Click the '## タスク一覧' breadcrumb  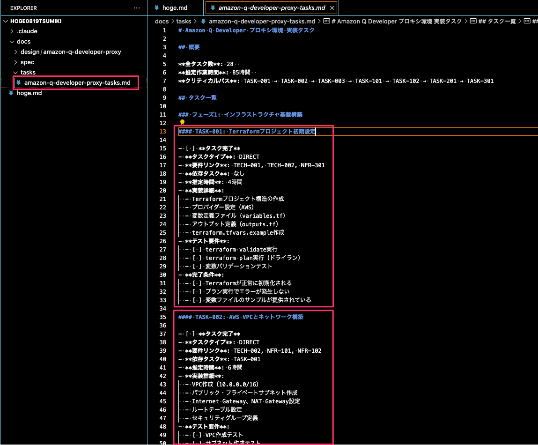click(x=497, y=21)
